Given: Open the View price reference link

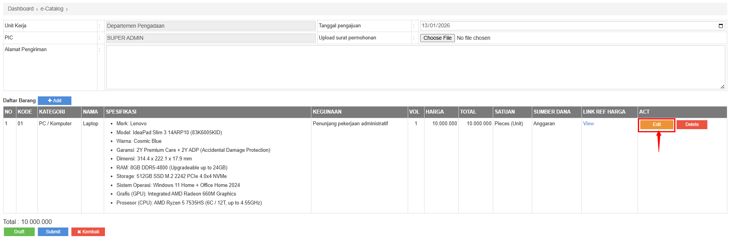Looking at the screenshot, I should pos(588,124).
